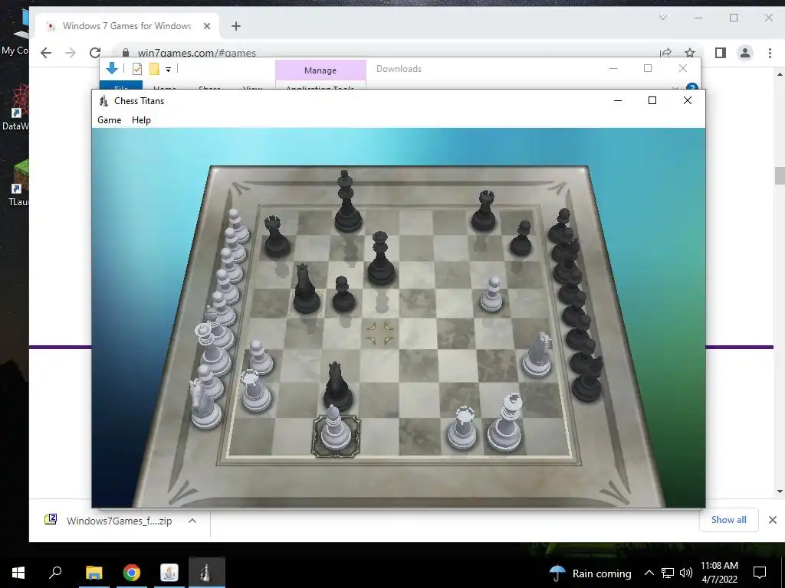785x588 pixels.
Task: Expand the quick access toolbar dropdown in Downloads
Action: coord(168,70)
